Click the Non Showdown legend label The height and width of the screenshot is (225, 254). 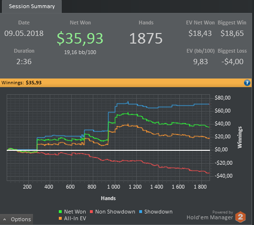(x=115, y=212)
